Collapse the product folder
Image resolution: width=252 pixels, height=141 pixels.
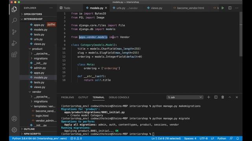coord(37,49)
